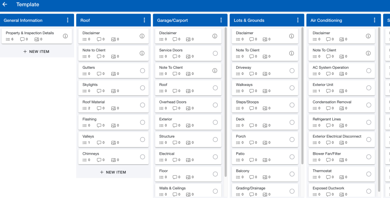Add new item under General Information

pyautogui.click(x=36, y=52)
